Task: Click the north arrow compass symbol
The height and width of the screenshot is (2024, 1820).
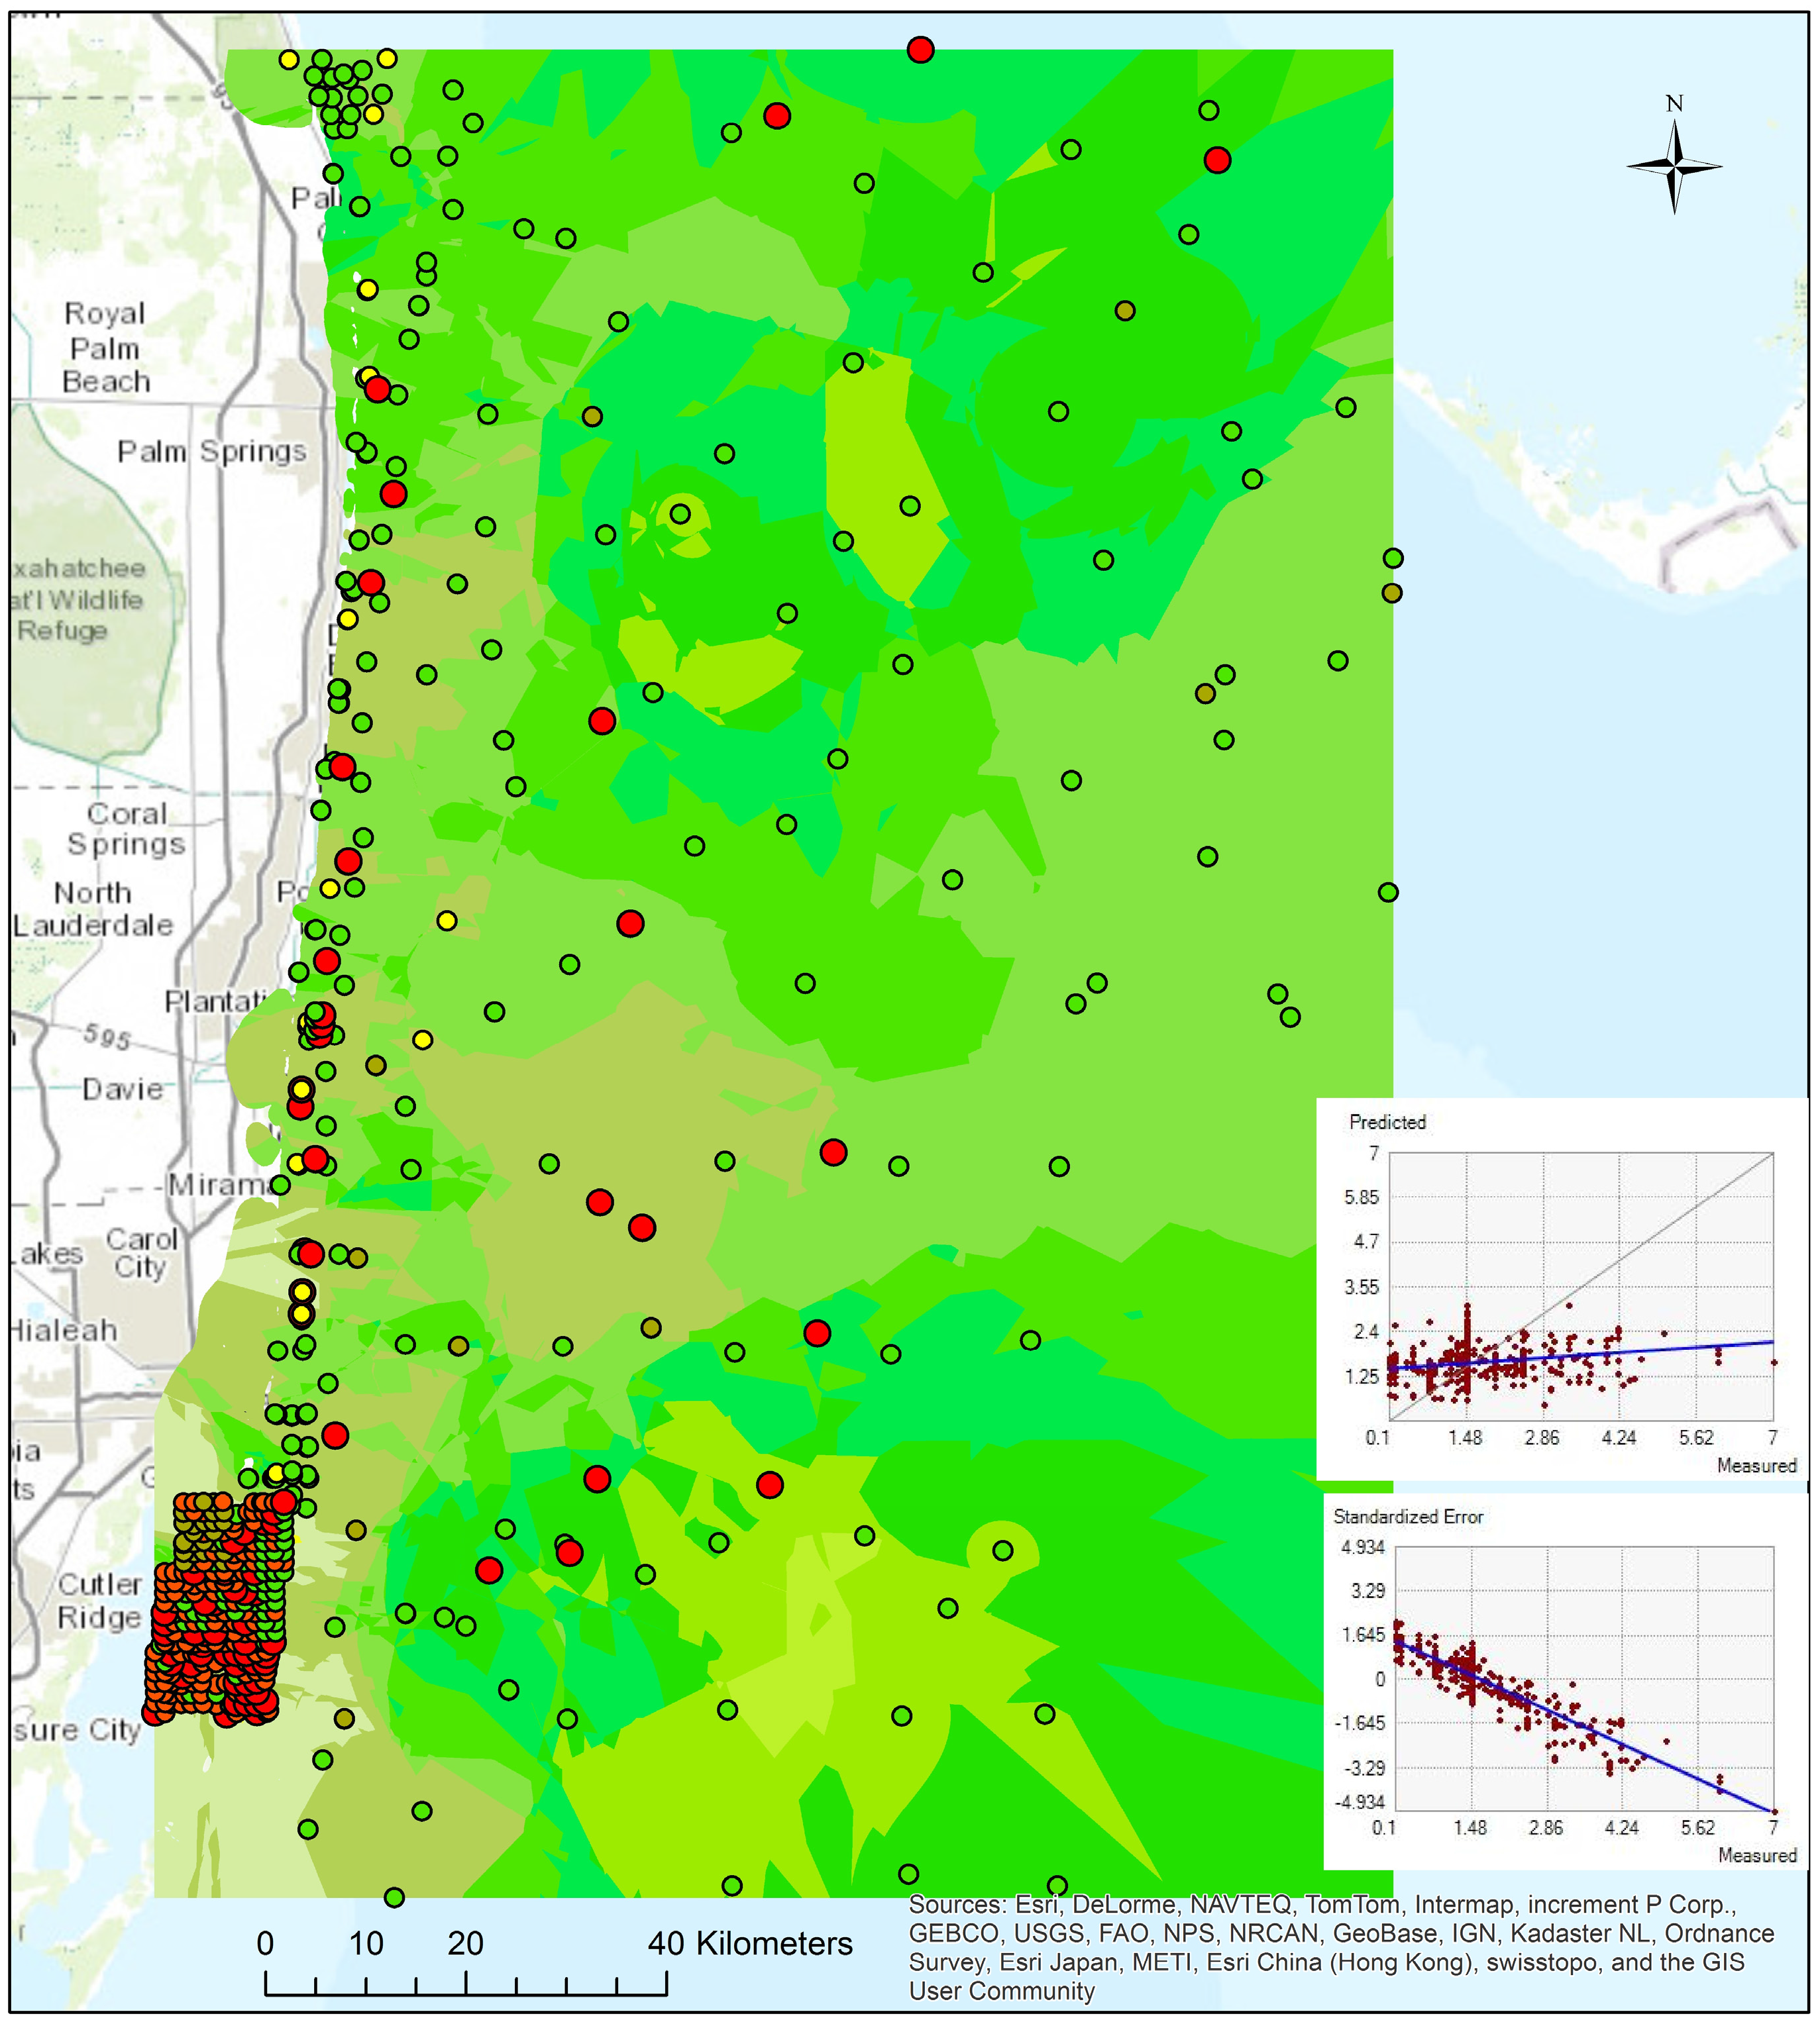Action: (1674, 167)
